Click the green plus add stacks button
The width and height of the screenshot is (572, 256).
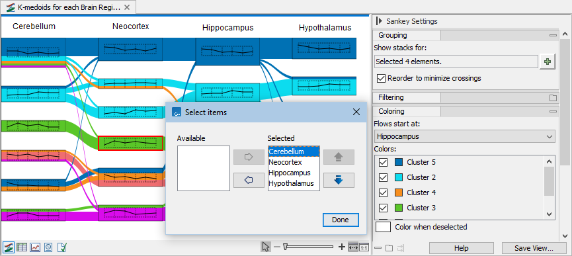[x=548, y=62]
